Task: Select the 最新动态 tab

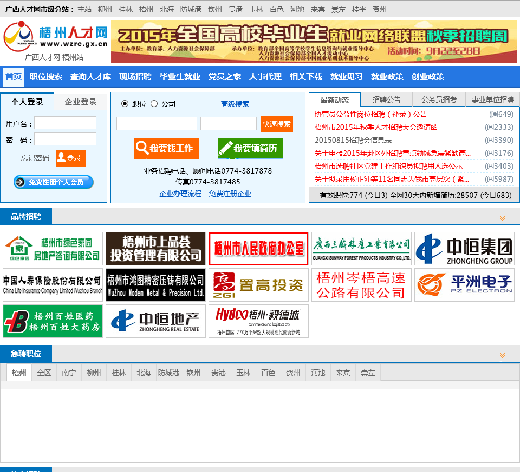Action: point(335,100)
